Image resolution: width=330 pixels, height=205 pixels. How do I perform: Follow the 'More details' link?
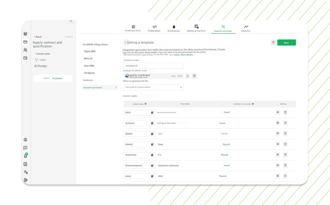pyautogui.click(x=187, y=55)
